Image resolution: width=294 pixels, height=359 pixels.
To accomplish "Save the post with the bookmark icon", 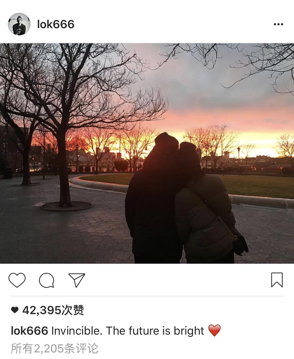I will click(277, 280).
